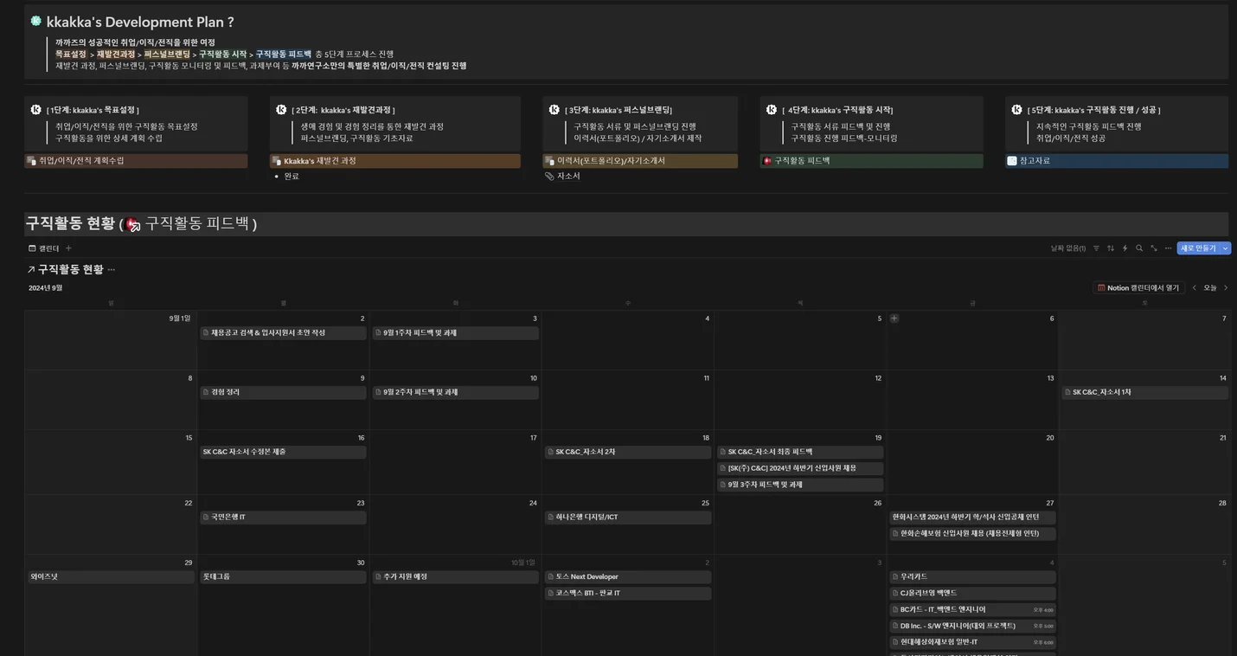This screenshot has height=656, width=1237.
Task: Go to next month with right chevron
Action: tap(1225, 288)
